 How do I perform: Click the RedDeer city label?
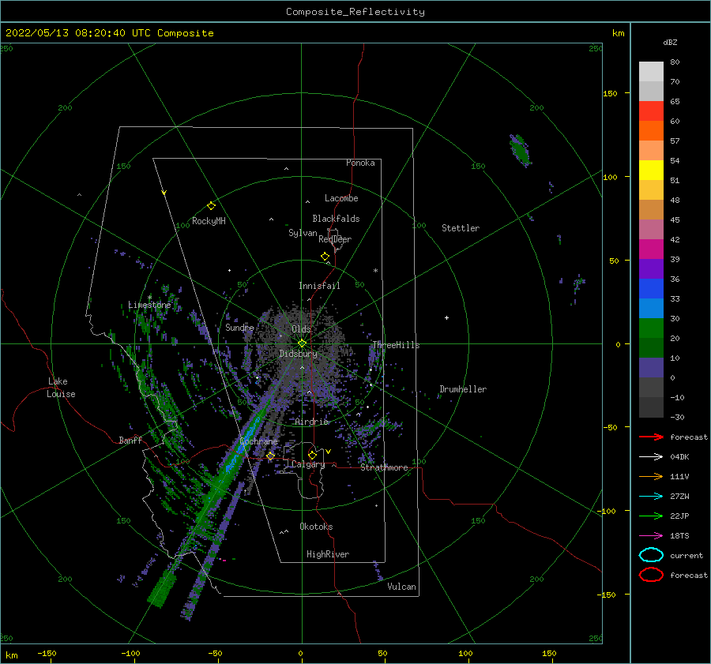pyautogui.click(x=335, y=239)
